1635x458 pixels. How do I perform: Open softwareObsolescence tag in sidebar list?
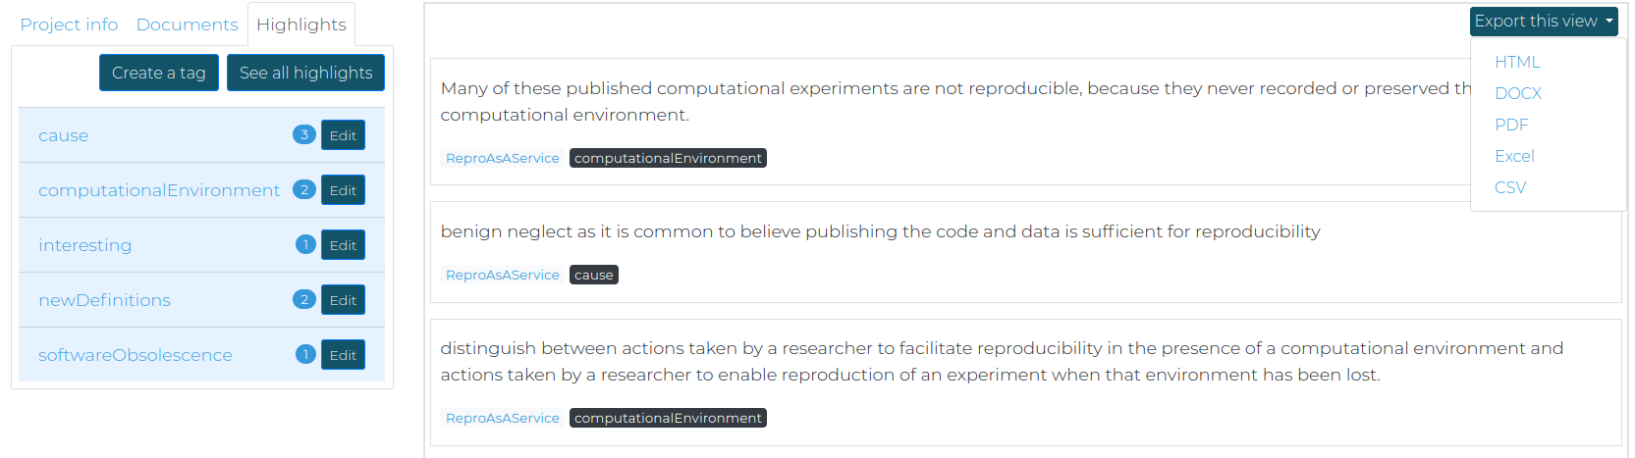click(x=136, y=355)
